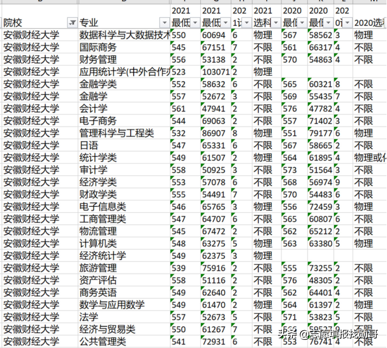Select 物理或 cell in 统计学类 row
The height and width of the screenshot is (348, 387).
tap(370, 157)
